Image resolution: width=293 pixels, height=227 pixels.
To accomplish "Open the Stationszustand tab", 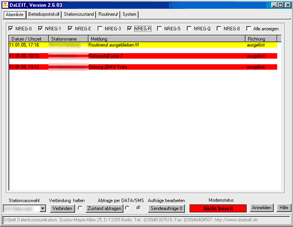I will click(78, 14).
